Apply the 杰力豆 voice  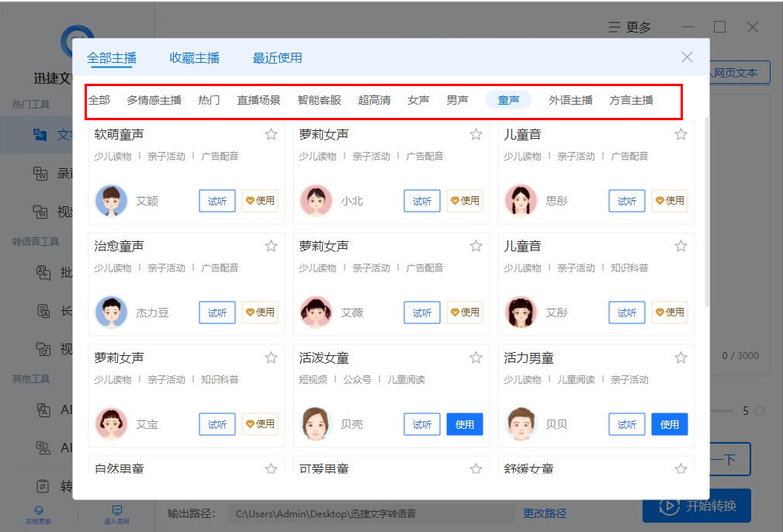pos(260,313)
